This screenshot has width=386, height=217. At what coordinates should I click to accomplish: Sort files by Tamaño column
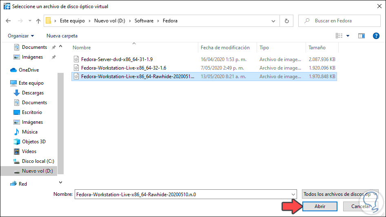pos(317,48)
